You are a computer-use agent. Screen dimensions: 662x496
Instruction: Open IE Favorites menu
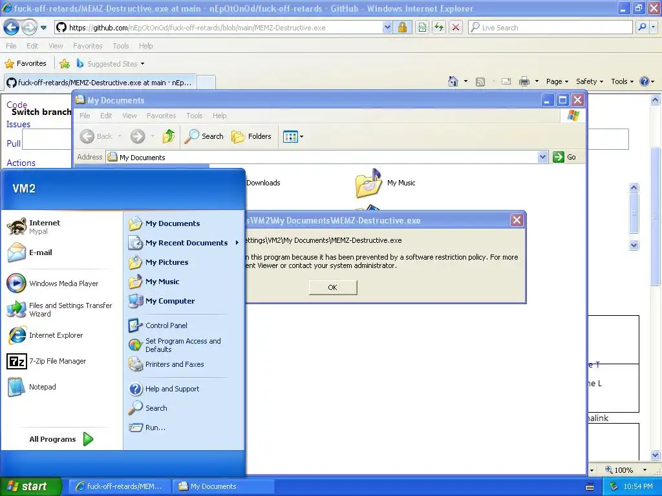tap(87, 46)
